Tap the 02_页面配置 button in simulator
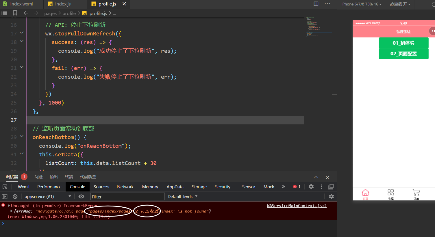Image resolution: width=435 pixels, height=237 pixels. (x=403, y=54)
